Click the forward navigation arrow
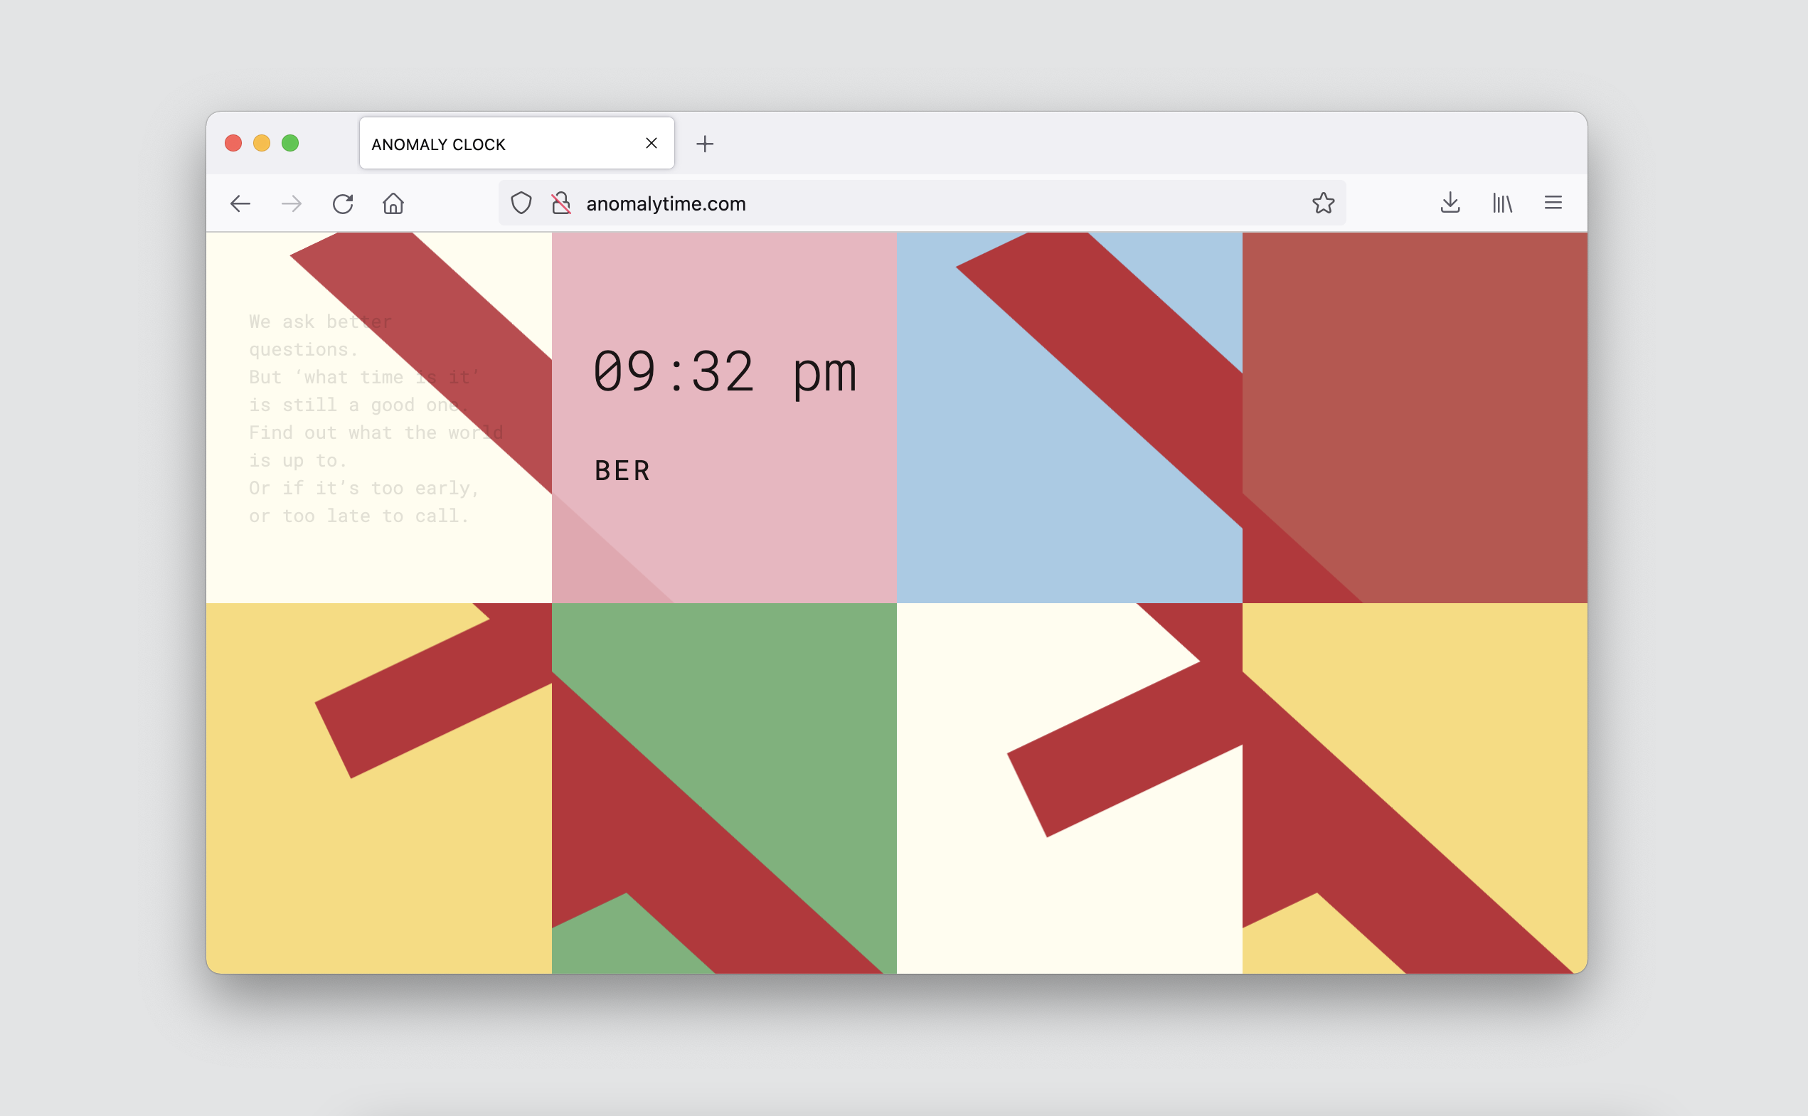Image resolution: width=1808 pixels, height=1116 pixels. (292, 203)
